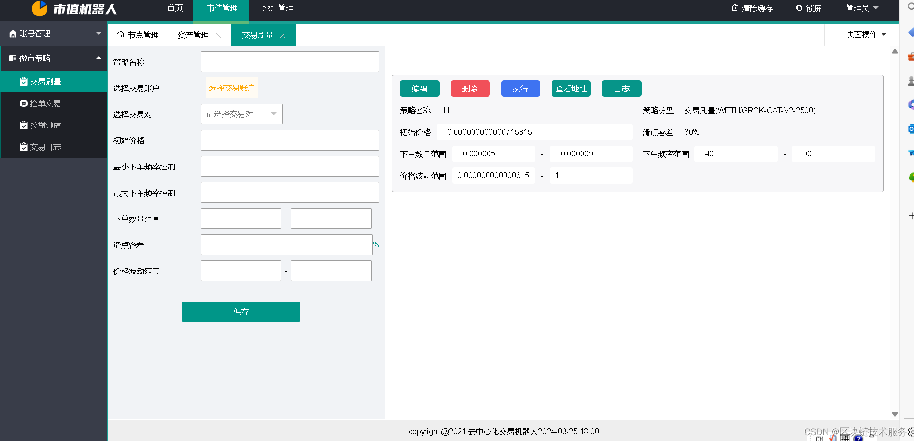Image resolution: width=914 pixels, height=441 pixels.
Task: Click the home icon next to 节点管理
Action: point(121,34)
